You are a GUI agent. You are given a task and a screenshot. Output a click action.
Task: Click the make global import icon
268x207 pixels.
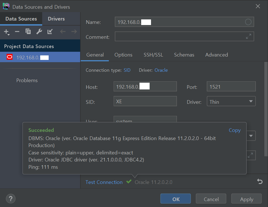click(x=50, y=31)
